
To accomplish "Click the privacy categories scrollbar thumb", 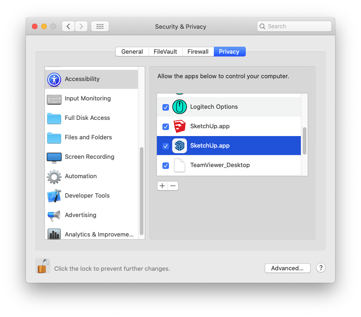I will coord(142,191).
